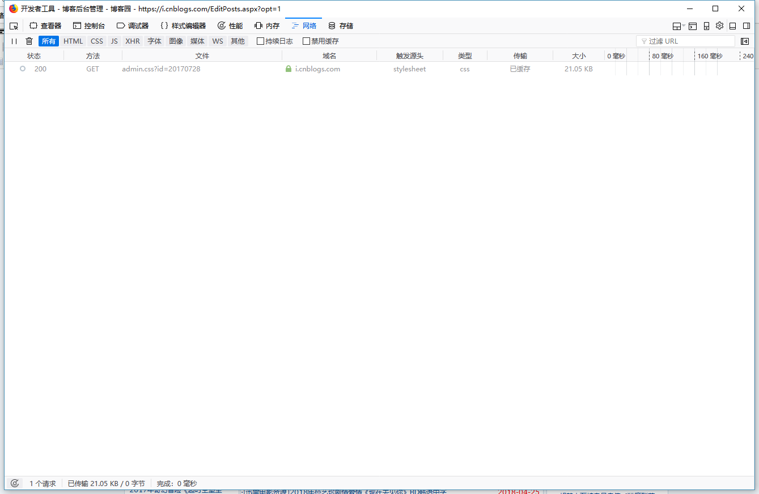Image resolution: width=759 pixels, height=494 pixels.
Task: Dock the toolbox to the side of the window
Action: pyautogui.click(x=747, y=26)
